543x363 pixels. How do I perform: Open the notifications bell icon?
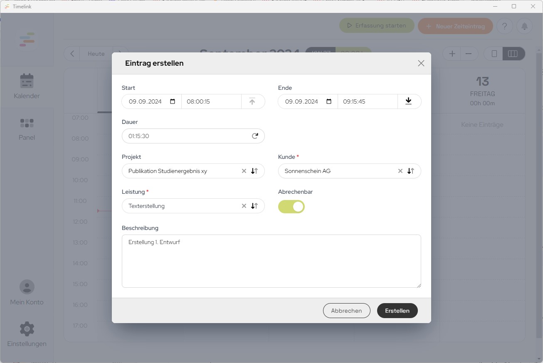[524, 26]
